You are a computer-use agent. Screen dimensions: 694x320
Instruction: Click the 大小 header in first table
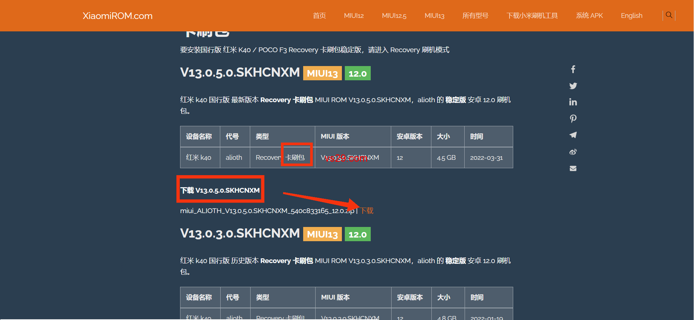point(447,136)
